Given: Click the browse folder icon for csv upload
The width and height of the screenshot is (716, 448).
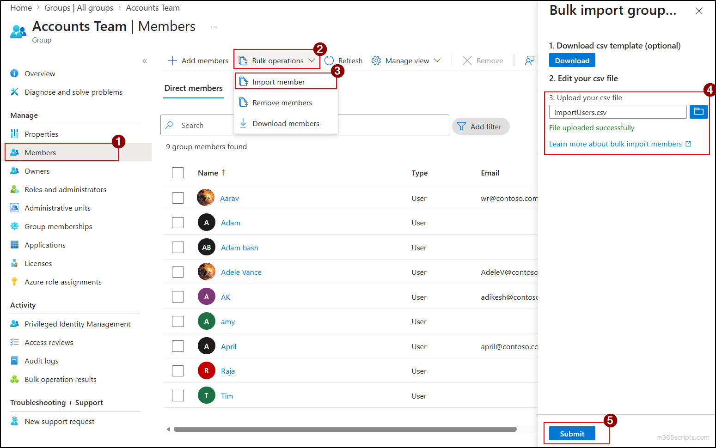Looking at the screenshot, I should click(698, 112).
